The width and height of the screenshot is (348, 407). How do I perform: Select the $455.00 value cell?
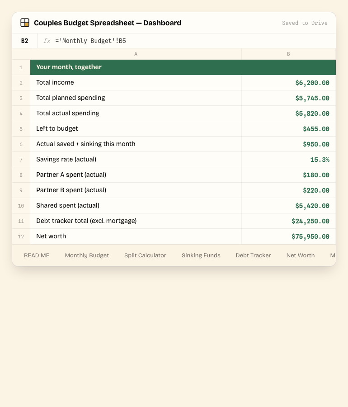click(x=289, y=129)
